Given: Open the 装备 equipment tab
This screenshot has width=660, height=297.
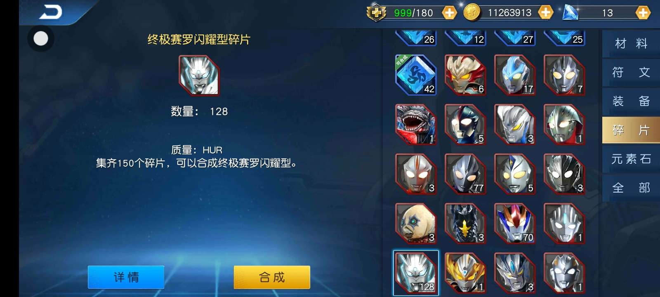Looking at the screenshot, I should (x=631, y=101).
